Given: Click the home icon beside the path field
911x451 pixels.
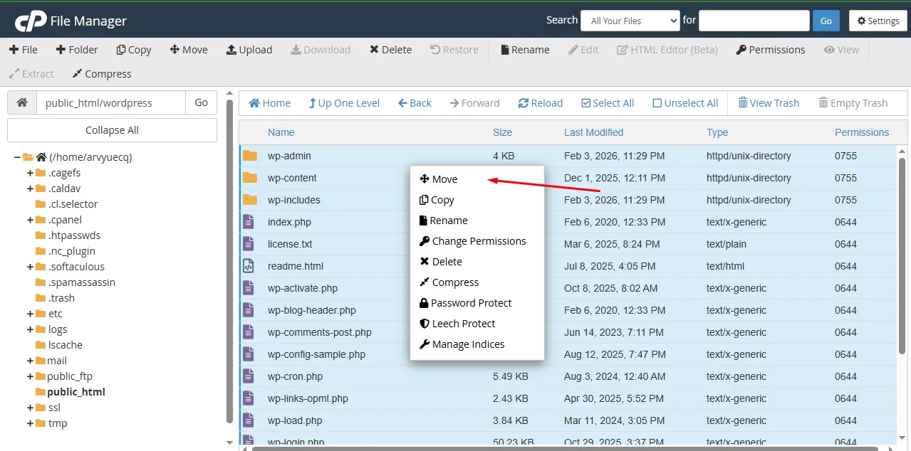Looking at the screenshot, I should coord(21,102).
